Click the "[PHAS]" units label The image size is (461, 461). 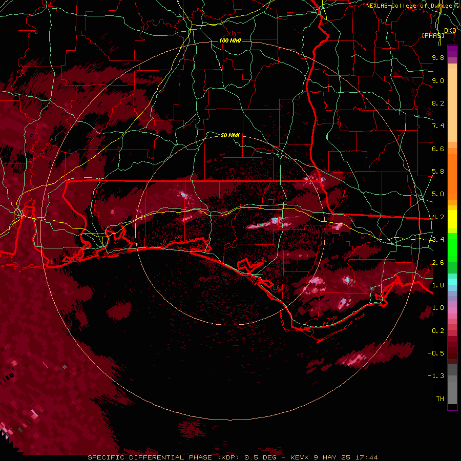pos(433,35)
